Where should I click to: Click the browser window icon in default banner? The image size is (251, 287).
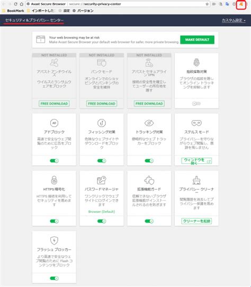[x=40, y=39]
